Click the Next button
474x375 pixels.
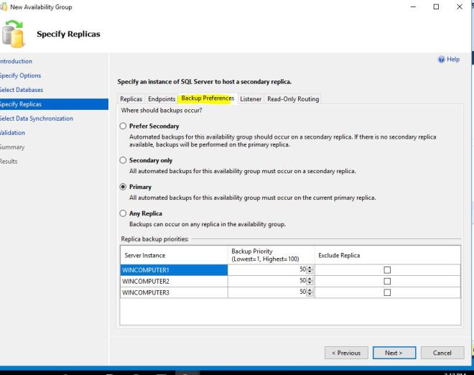coord(394,353)
